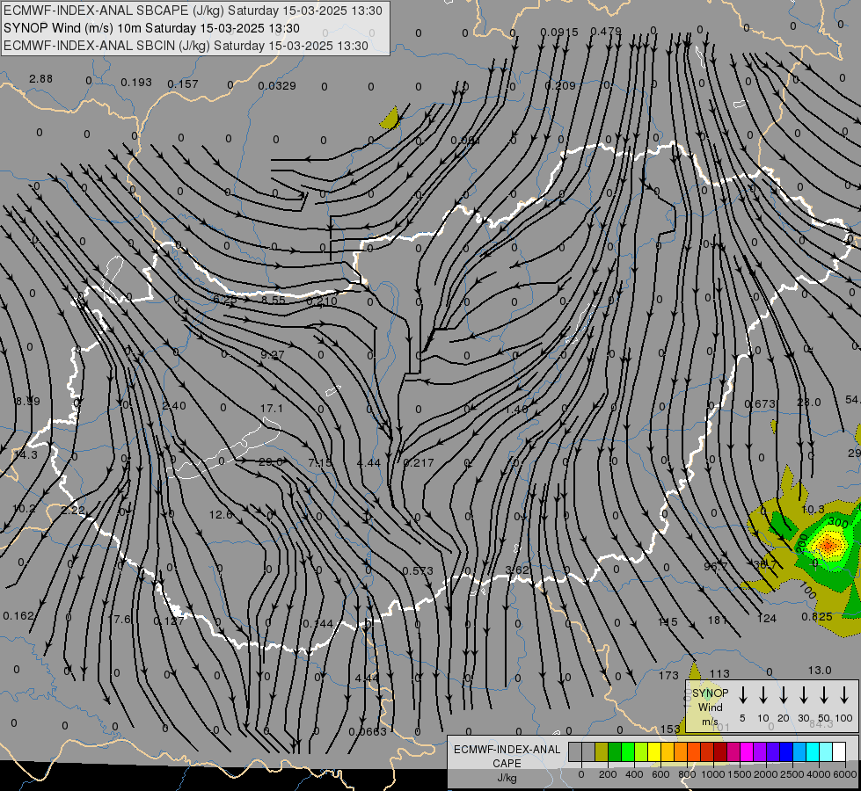Pick the olive swatch in the CAPE legend

click(602, 752)
